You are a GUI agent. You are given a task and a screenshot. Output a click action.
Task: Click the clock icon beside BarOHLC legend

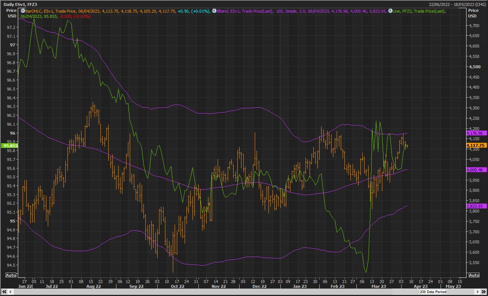tap(23, 11)
